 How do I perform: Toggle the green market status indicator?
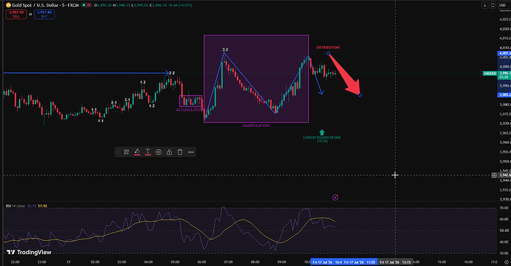click(84, 5)
